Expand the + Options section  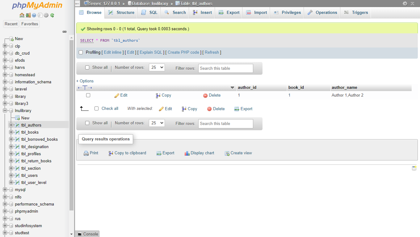click(x=85, y=81)
